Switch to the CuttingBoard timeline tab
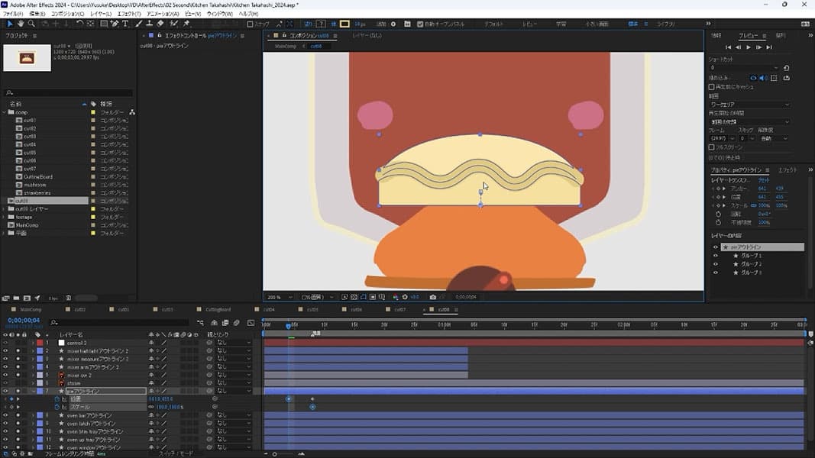 click(x=218, y=310)
